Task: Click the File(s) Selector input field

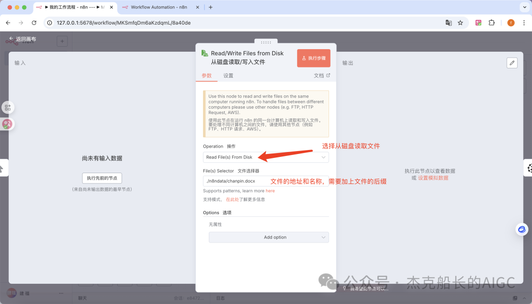Action: click(x=266, y=181)
